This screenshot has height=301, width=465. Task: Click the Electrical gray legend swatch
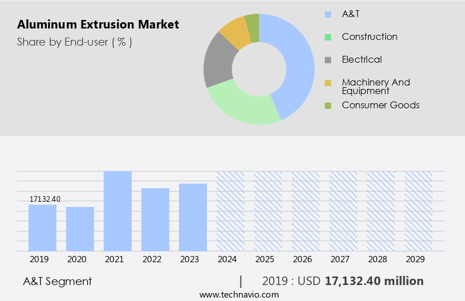tap(328, 60)
